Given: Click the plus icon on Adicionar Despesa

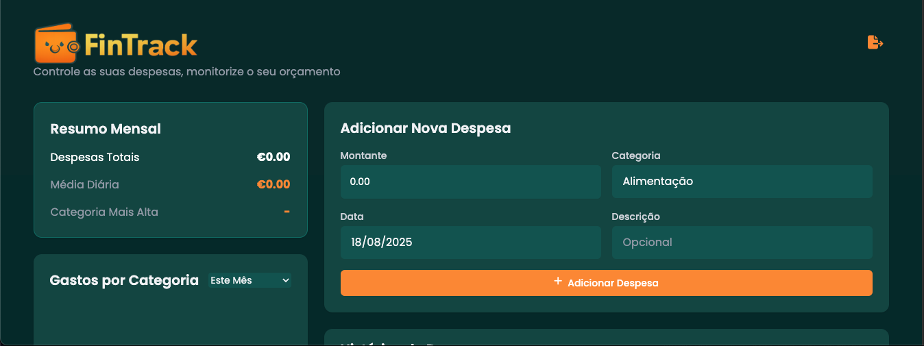Looking at the screenshot, I should [x=558, y=282].
